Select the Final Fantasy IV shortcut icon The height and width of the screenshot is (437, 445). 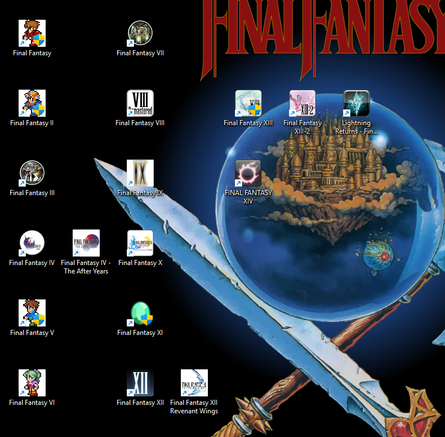click(x=32, y=243)
